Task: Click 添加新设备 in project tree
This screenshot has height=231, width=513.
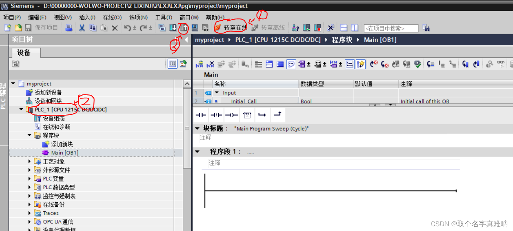Action: point(48,92)
